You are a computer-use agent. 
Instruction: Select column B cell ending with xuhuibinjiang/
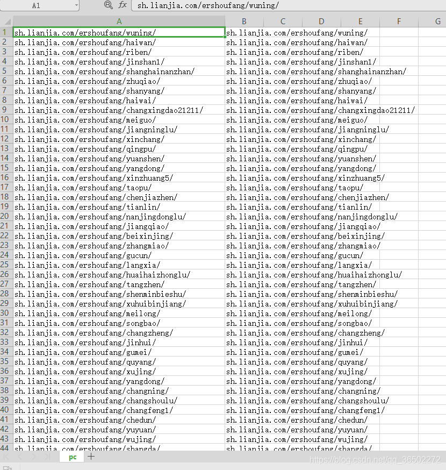pos(244,303)
